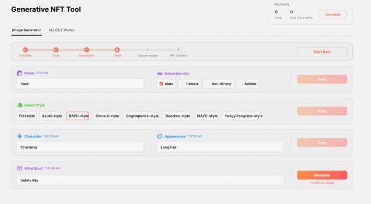Screen dimensions: 371x204
Task: Click the My Credits label
Action: pyautogui.click(x=282, y=4)
